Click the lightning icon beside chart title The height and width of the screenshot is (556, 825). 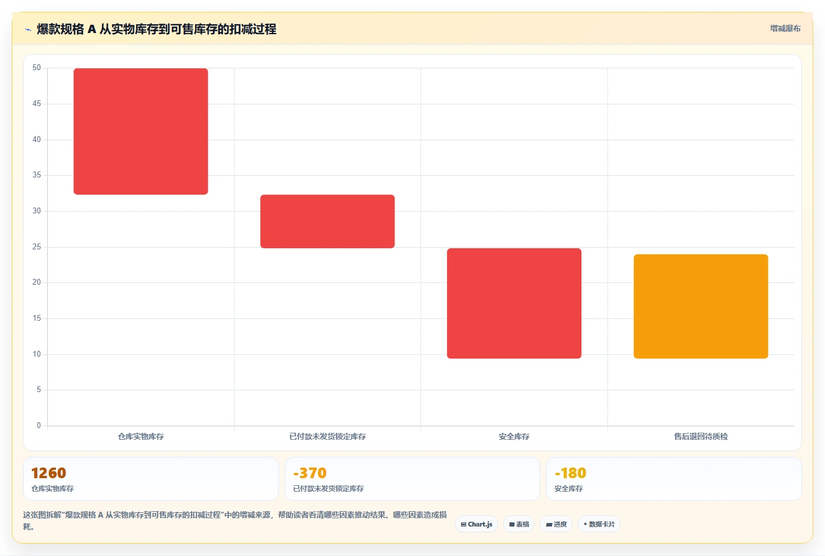pos(28,29)
